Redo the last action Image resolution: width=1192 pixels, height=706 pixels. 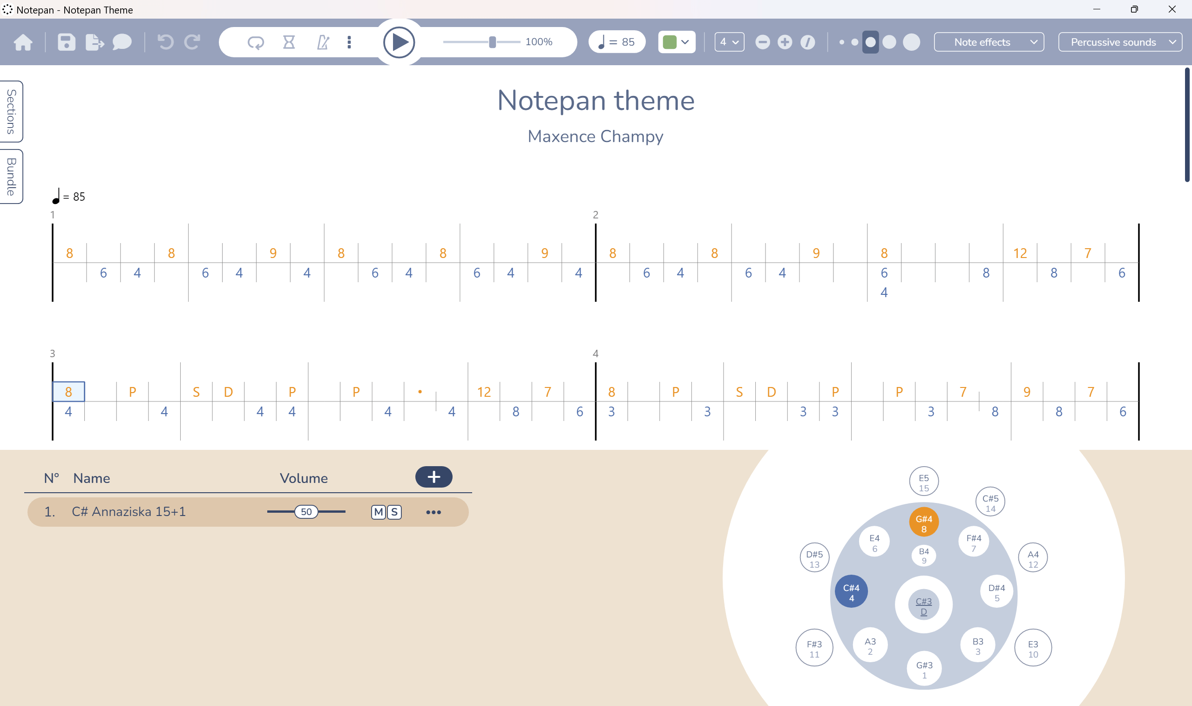click(192, 42)
